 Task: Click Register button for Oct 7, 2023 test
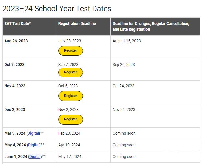pyautogui.click(x=71, y=72)
